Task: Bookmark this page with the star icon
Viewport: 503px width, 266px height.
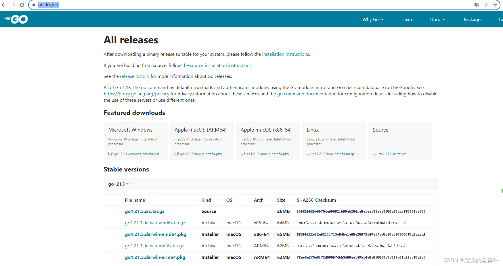Action: coord(495,5)
